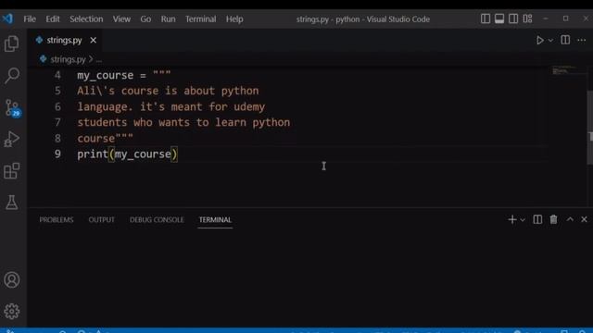
Task: Open the Manage gear settings icon
Action: point(12,312)
